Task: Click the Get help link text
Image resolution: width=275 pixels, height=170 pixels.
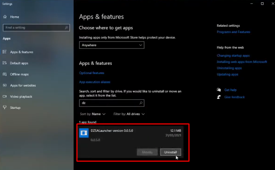Action: 230,90
